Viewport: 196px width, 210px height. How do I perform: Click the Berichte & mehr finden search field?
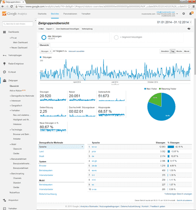point(18,24)
